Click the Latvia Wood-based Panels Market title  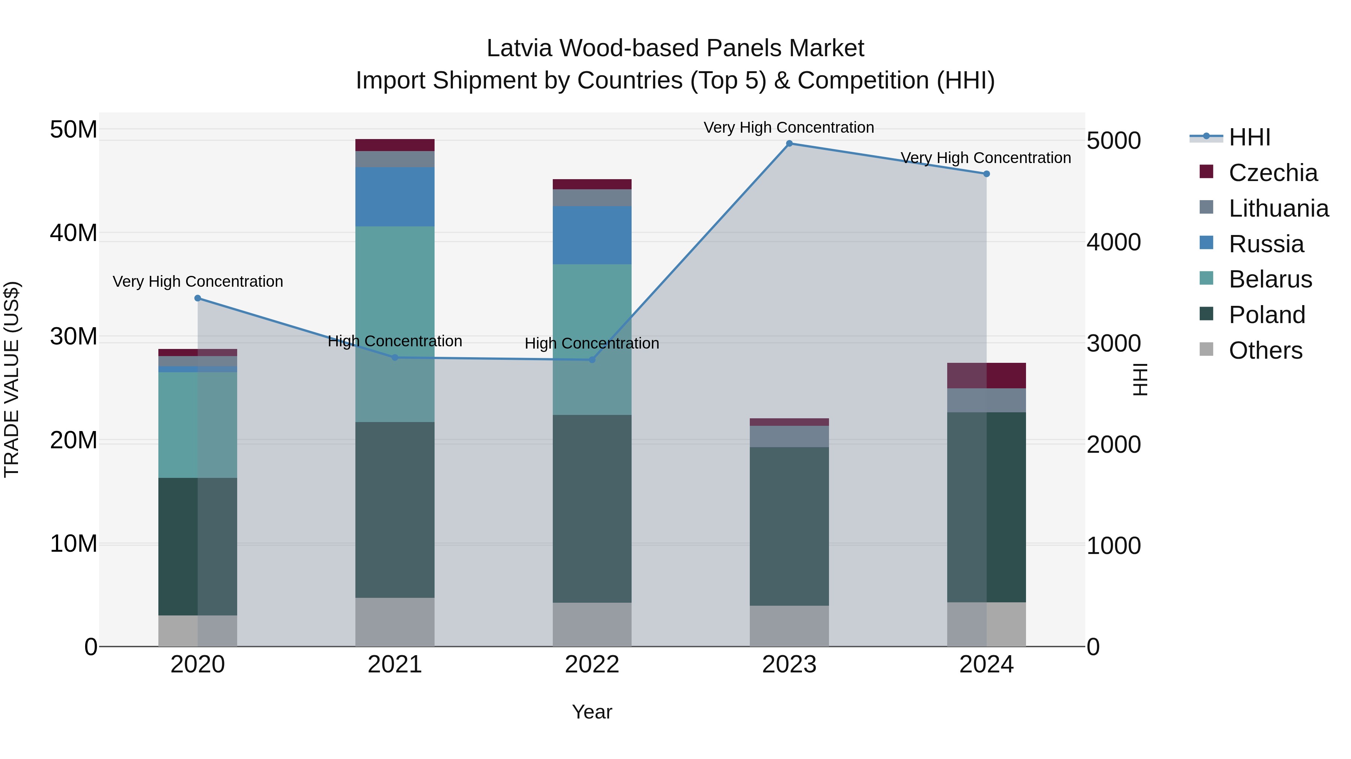tap(675, 48)
